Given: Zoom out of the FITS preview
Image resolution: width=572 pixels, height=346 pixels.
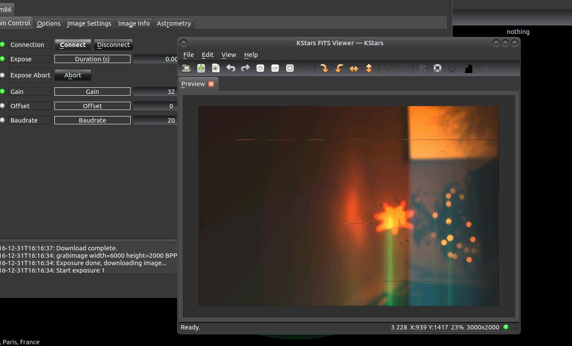Looking at the screenshot, I should (x=275, y=68).
